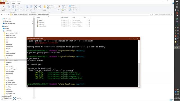Sort by the Type column header

point(74,17)
